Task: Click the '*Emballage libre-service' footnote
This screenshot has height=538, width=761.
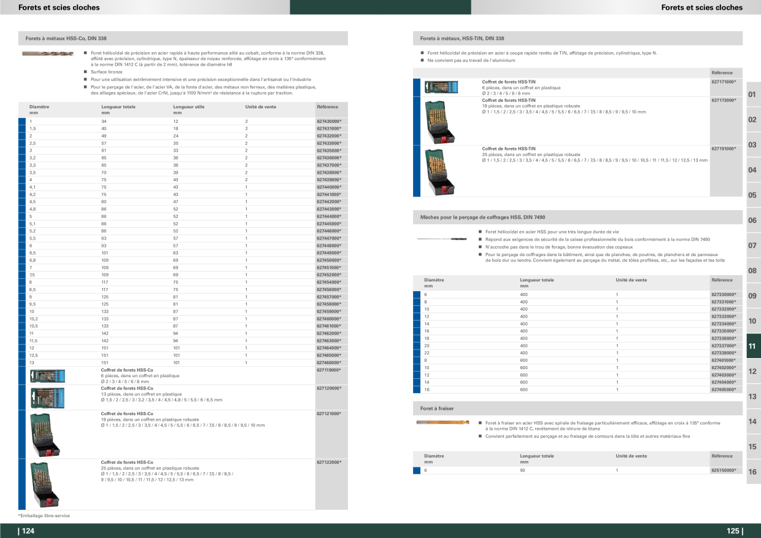Action: coord(44,516)
